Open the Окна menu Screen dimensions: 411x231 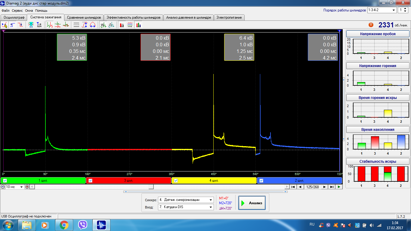29,11
